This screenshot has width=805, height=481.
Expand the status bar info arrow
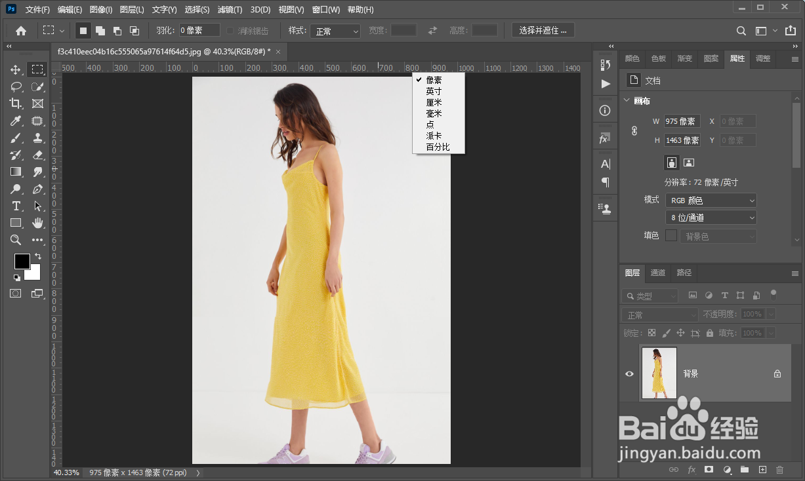pyautogui.click(x=198, y=472)
